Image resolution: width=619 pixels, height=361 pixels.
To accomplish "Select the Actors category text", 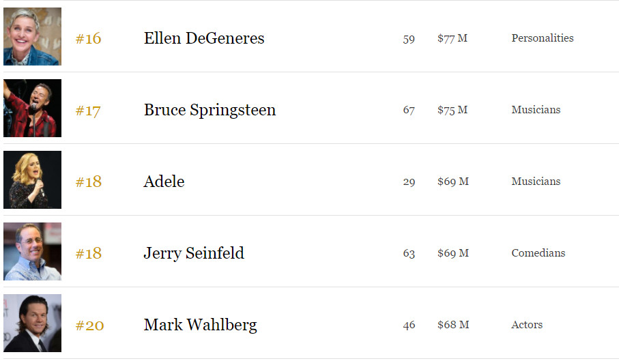I will coord(527,325).
